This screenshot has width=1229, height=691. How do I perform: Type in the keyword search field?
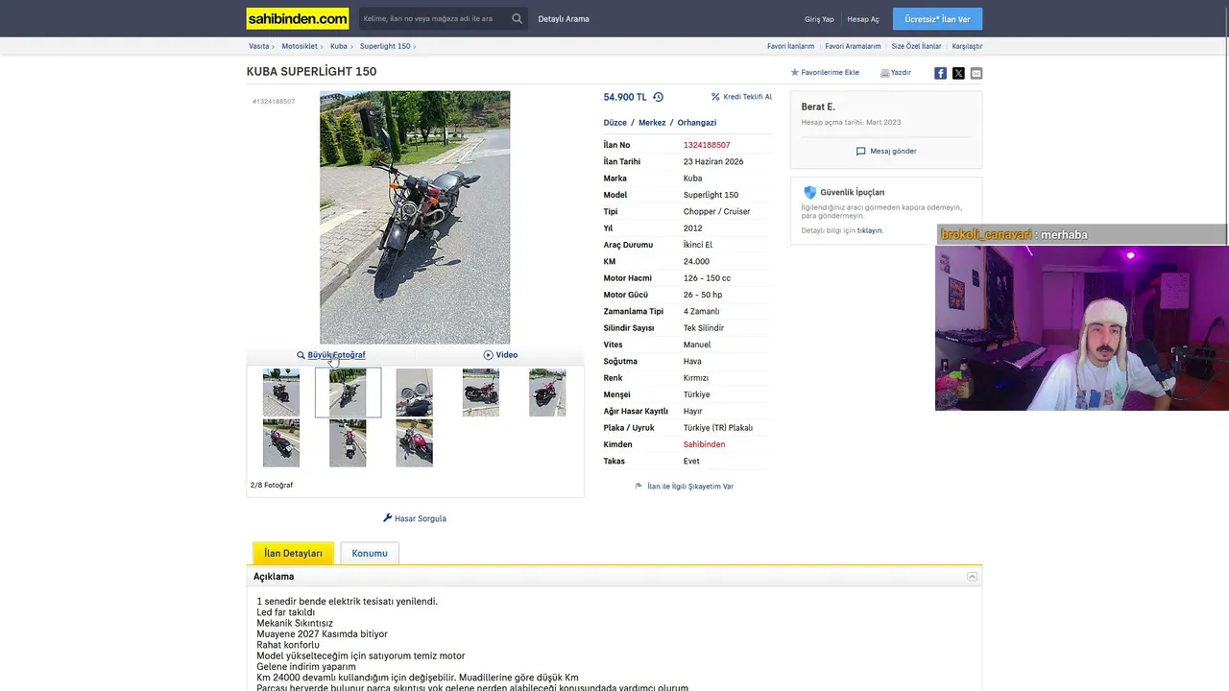pos(433,18)
